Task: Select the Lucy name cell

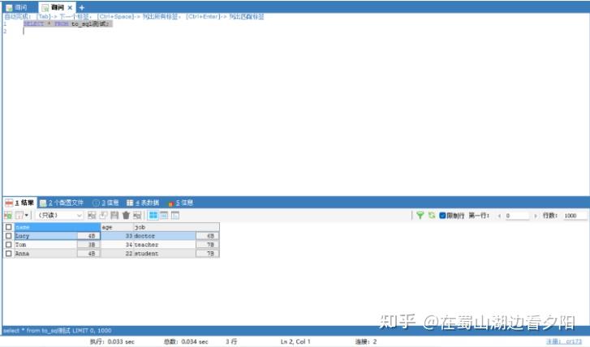Action: (x=45, y=236)
